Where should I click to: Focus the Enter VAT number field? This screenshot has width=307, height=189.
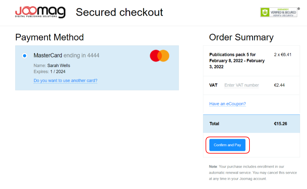242,85
